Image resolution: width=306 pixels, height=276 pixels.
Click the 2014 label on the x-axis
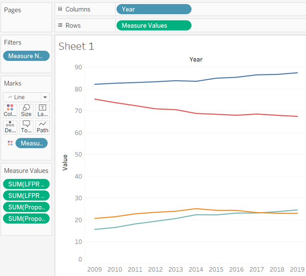196,269
